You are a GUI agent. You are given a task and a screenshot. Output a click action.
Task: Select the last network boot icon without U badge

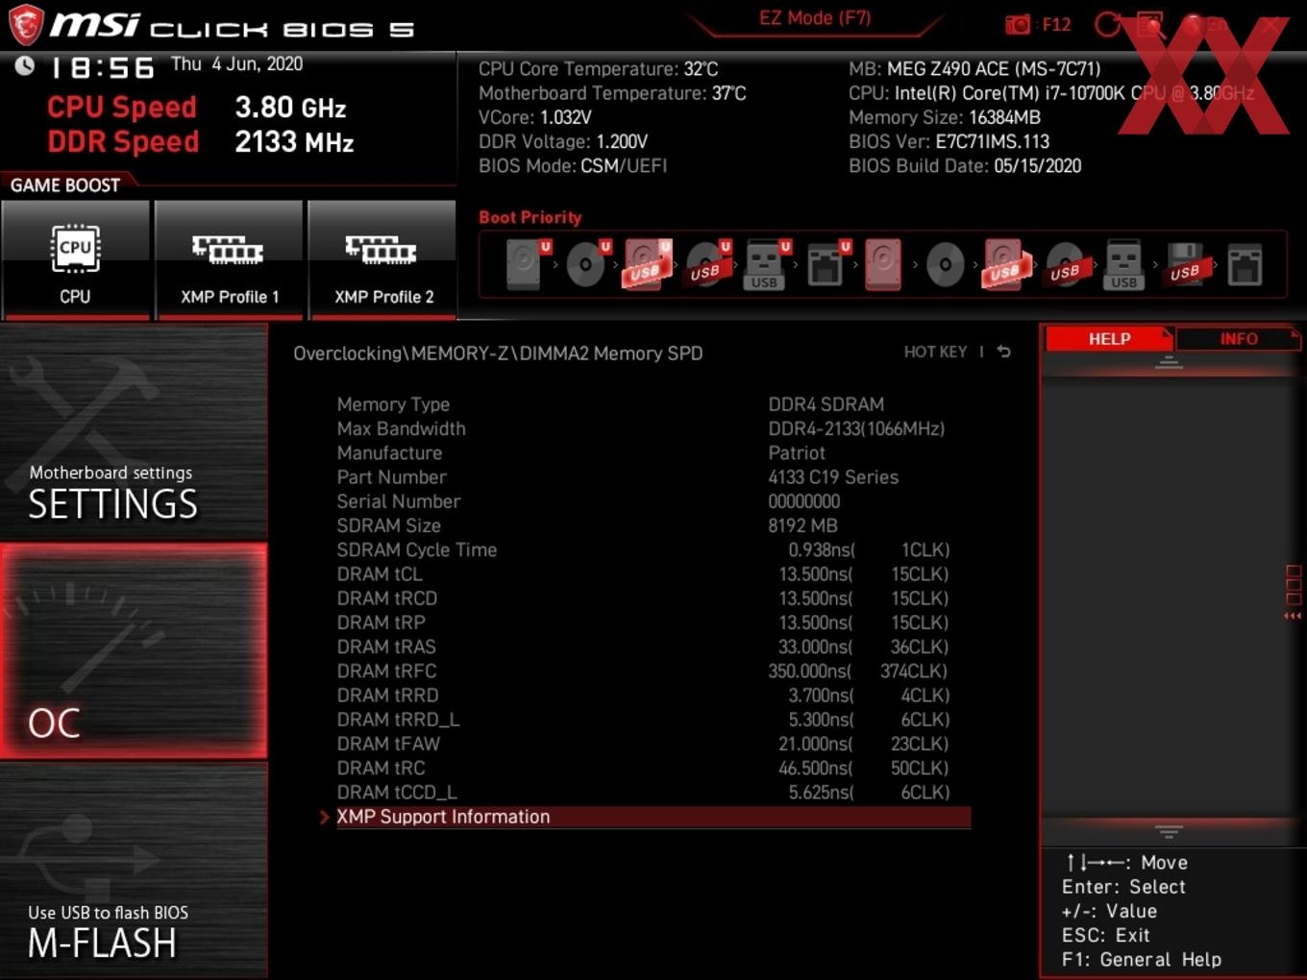pyautogui.click(x=1245, y=264)
